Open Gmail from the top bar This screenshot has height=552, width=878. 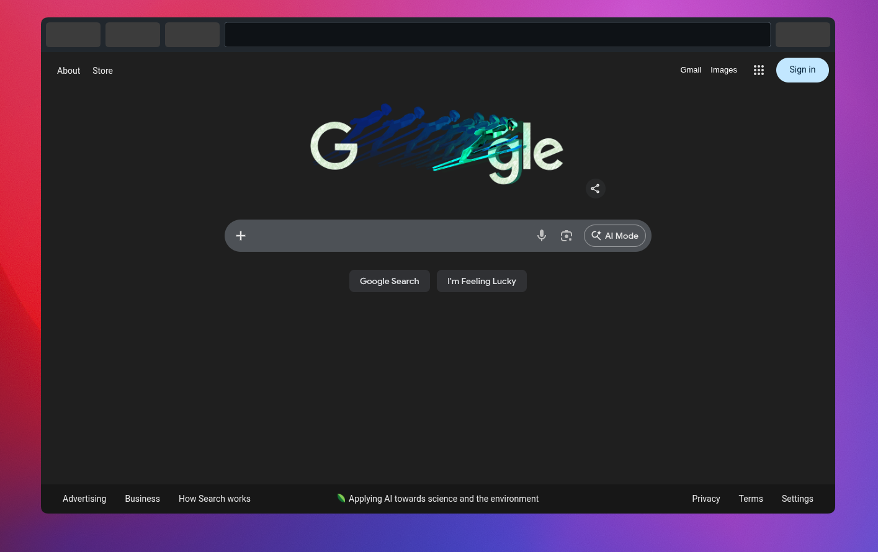(x=691, y=69)
